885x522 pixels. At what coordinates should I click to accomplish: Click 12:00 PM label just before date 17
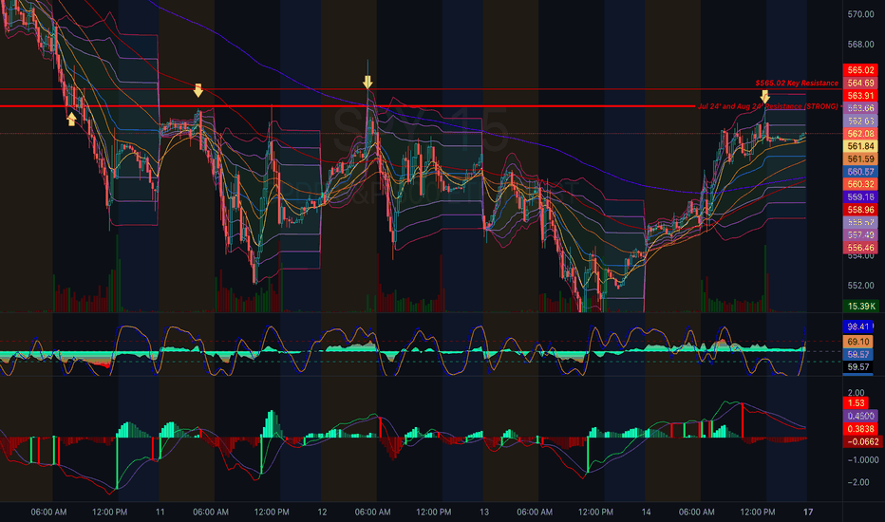[758, 512]
